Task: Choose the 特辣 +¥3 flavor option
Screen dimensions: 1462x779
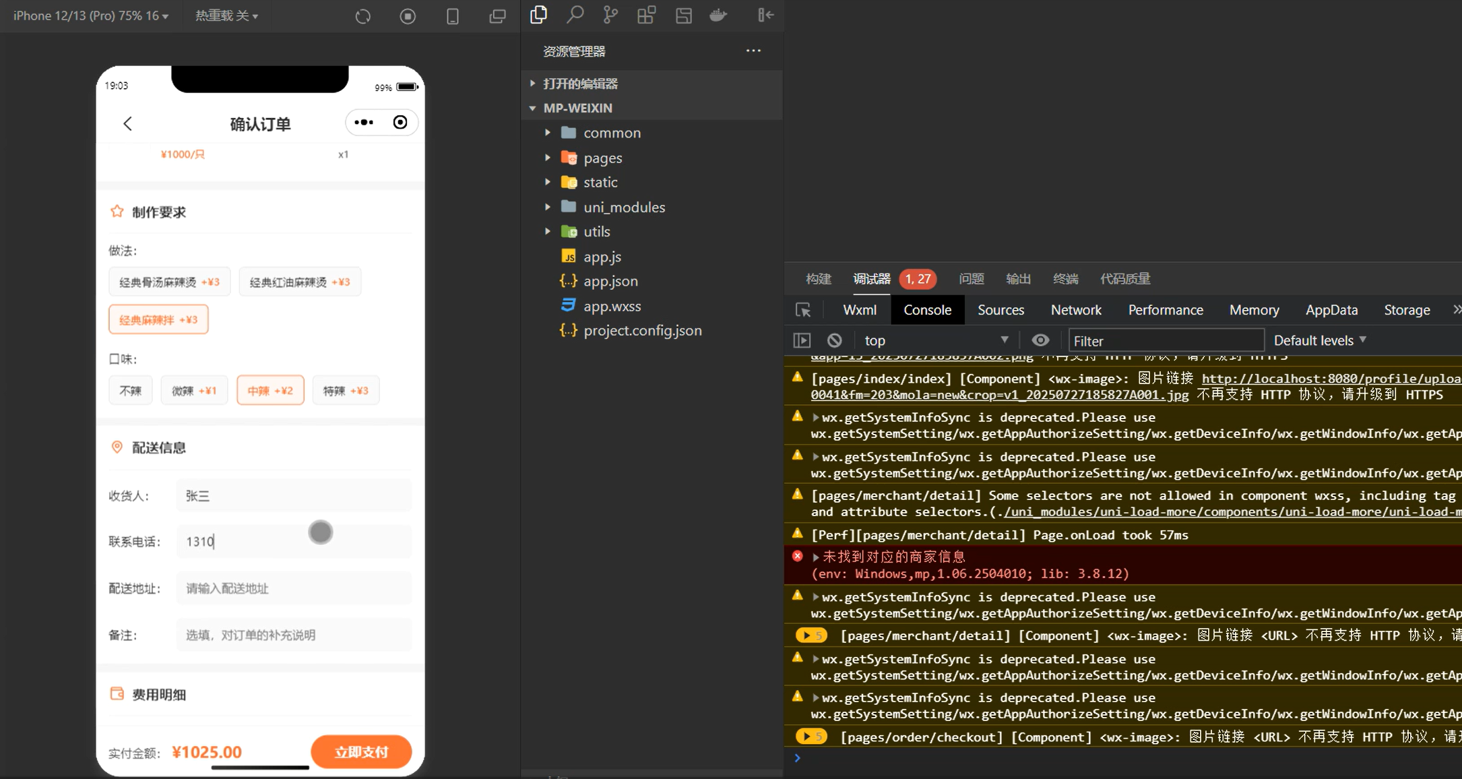Action: (x=346, y=391)
